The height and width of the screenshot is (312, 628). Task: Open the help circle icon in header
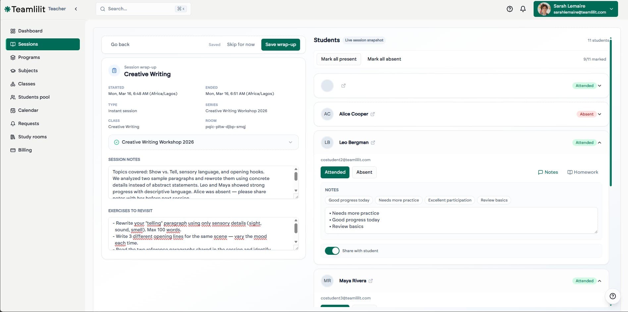click(509, 9)
